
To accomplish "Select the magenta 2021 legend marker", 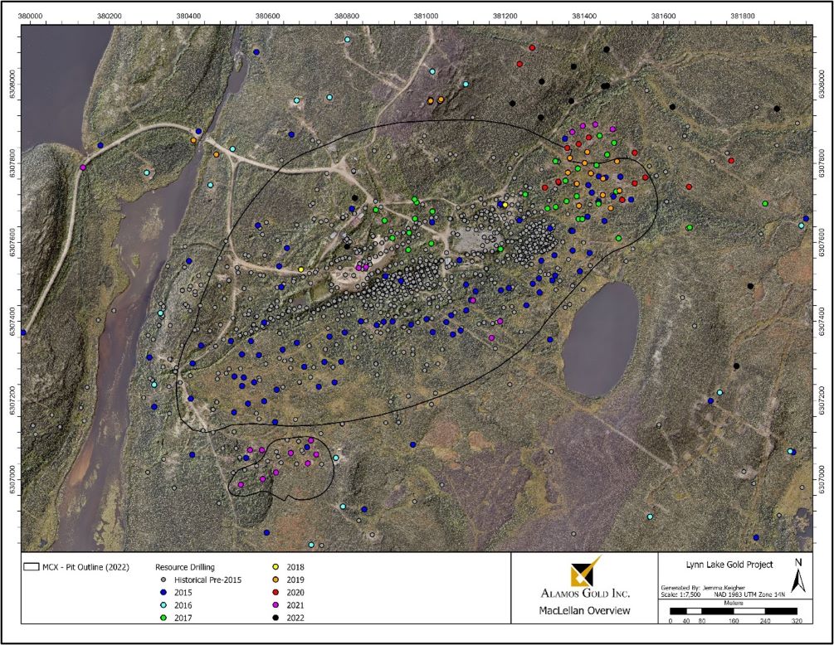I will click(x=277, y=604).
